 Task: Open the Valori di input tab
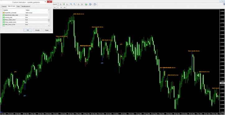click(x=12, y=6)
